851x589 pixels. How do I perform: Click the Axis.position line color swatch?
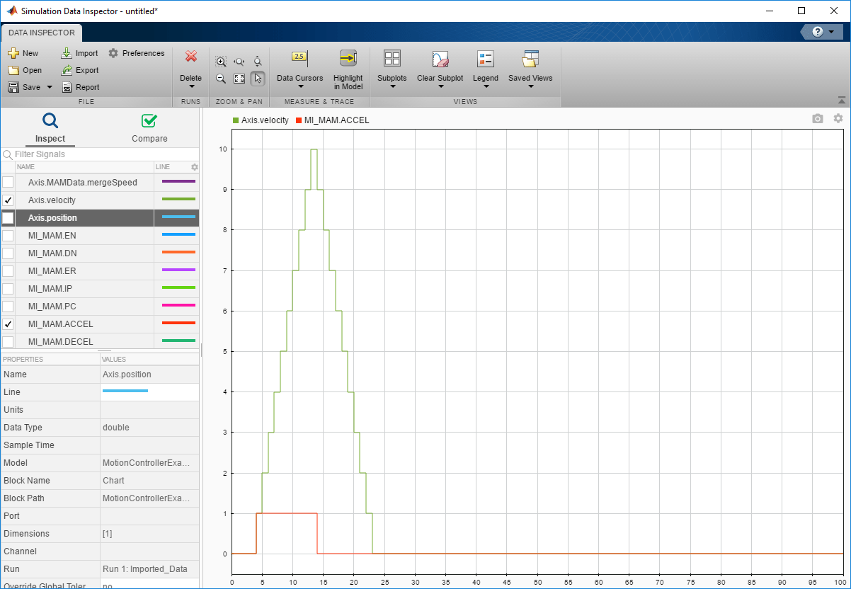[x=178, y=217]
